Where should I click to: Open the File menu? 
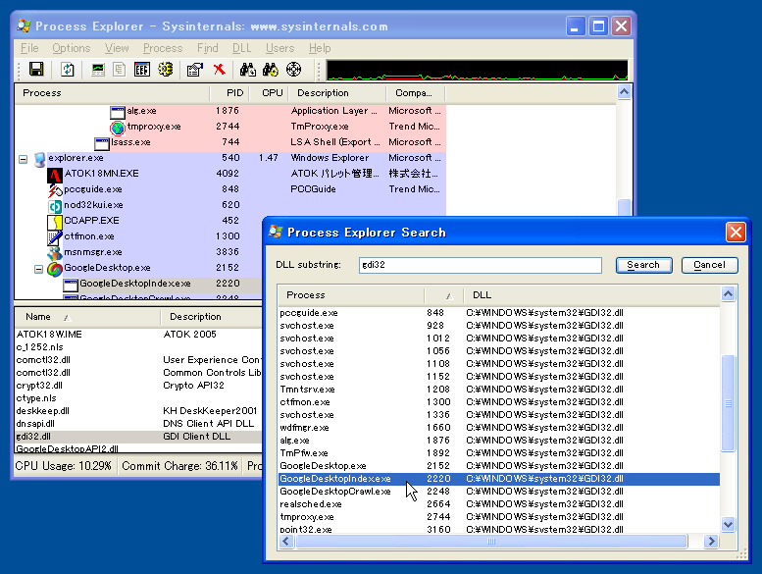29,48
